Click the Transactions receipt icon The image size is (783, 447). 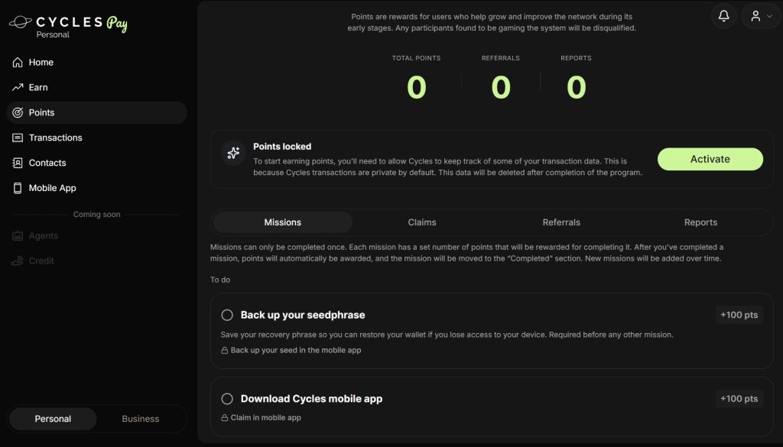(x=18, y=138)
